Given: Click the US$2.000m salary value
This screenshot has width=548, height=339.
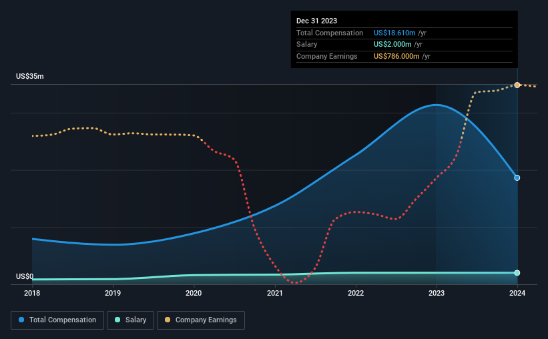Looking at the screenshot, I should 392,45.
